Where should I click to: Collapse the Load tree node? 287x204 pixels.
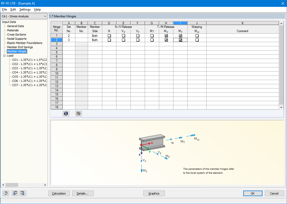point(4,56)
